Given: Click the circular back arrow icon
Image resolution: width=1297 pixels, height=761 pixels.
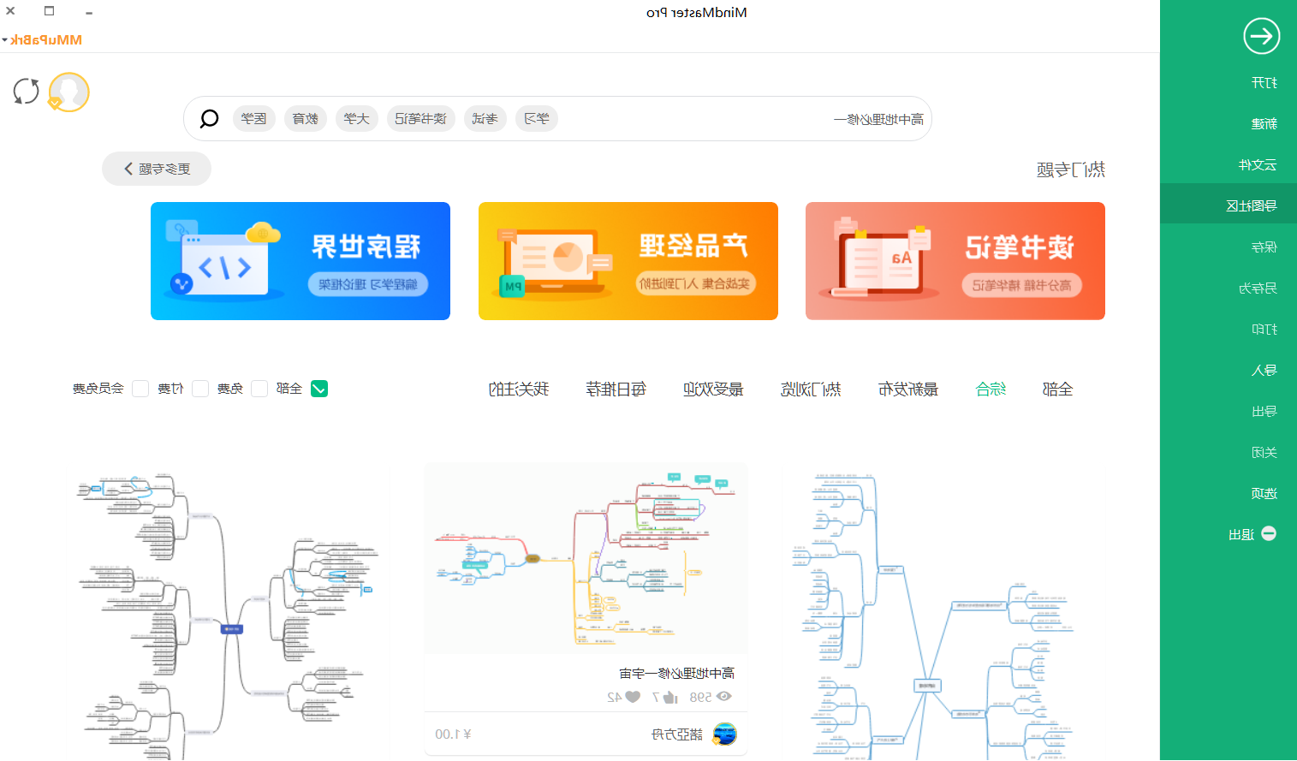Looking at the screenshot, I should (x=1261, y=36).
